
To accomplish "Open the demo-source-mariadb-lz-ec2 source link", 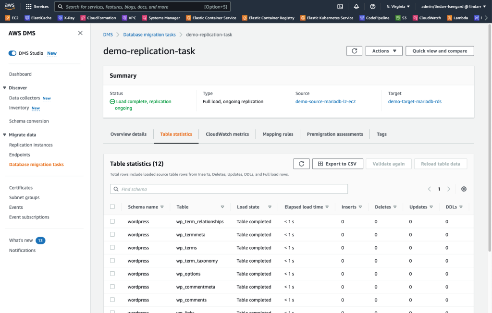I will [x=325, y=102].
